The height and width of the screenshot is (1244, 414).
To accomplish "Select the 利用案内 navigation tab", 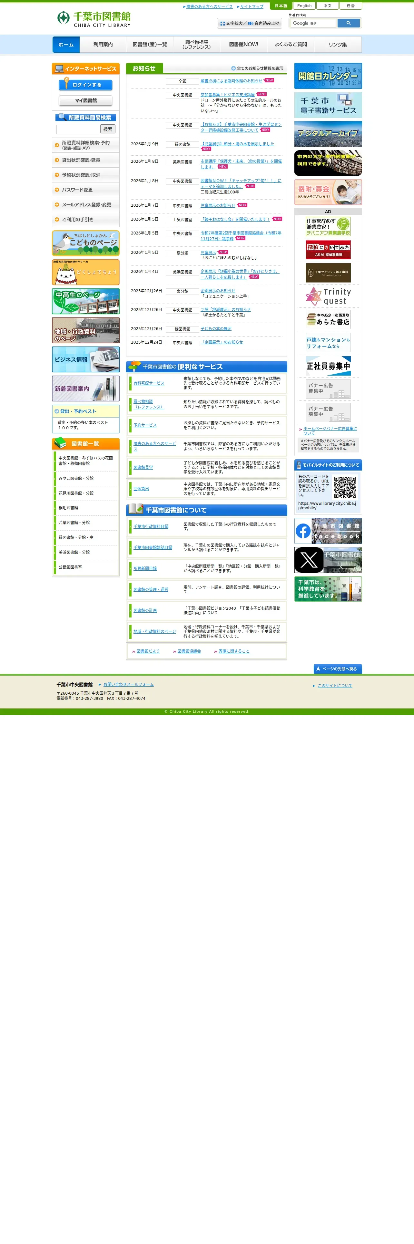I will [103, 45].
